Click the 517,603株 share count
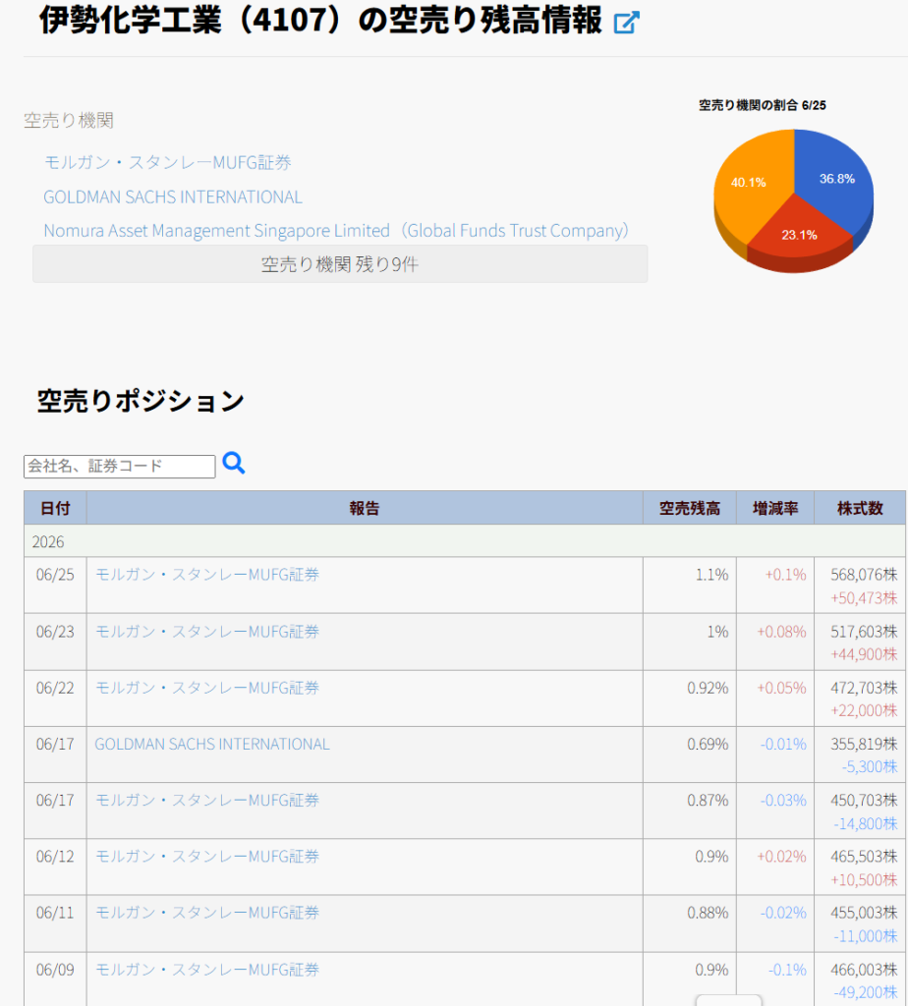 coord(864,632)
